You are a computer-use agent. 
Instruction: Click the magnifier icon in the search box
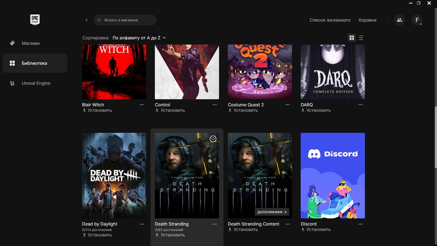99,20
